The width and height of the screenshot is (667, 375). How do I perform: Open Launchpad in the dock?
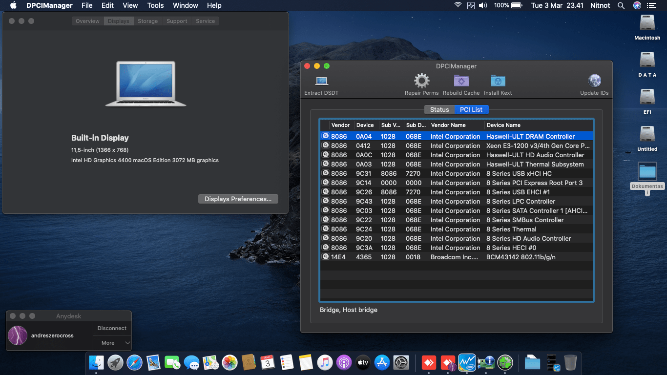[116, 362]
